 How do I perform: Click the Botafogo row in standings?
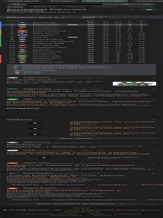[x=77, y=22]
